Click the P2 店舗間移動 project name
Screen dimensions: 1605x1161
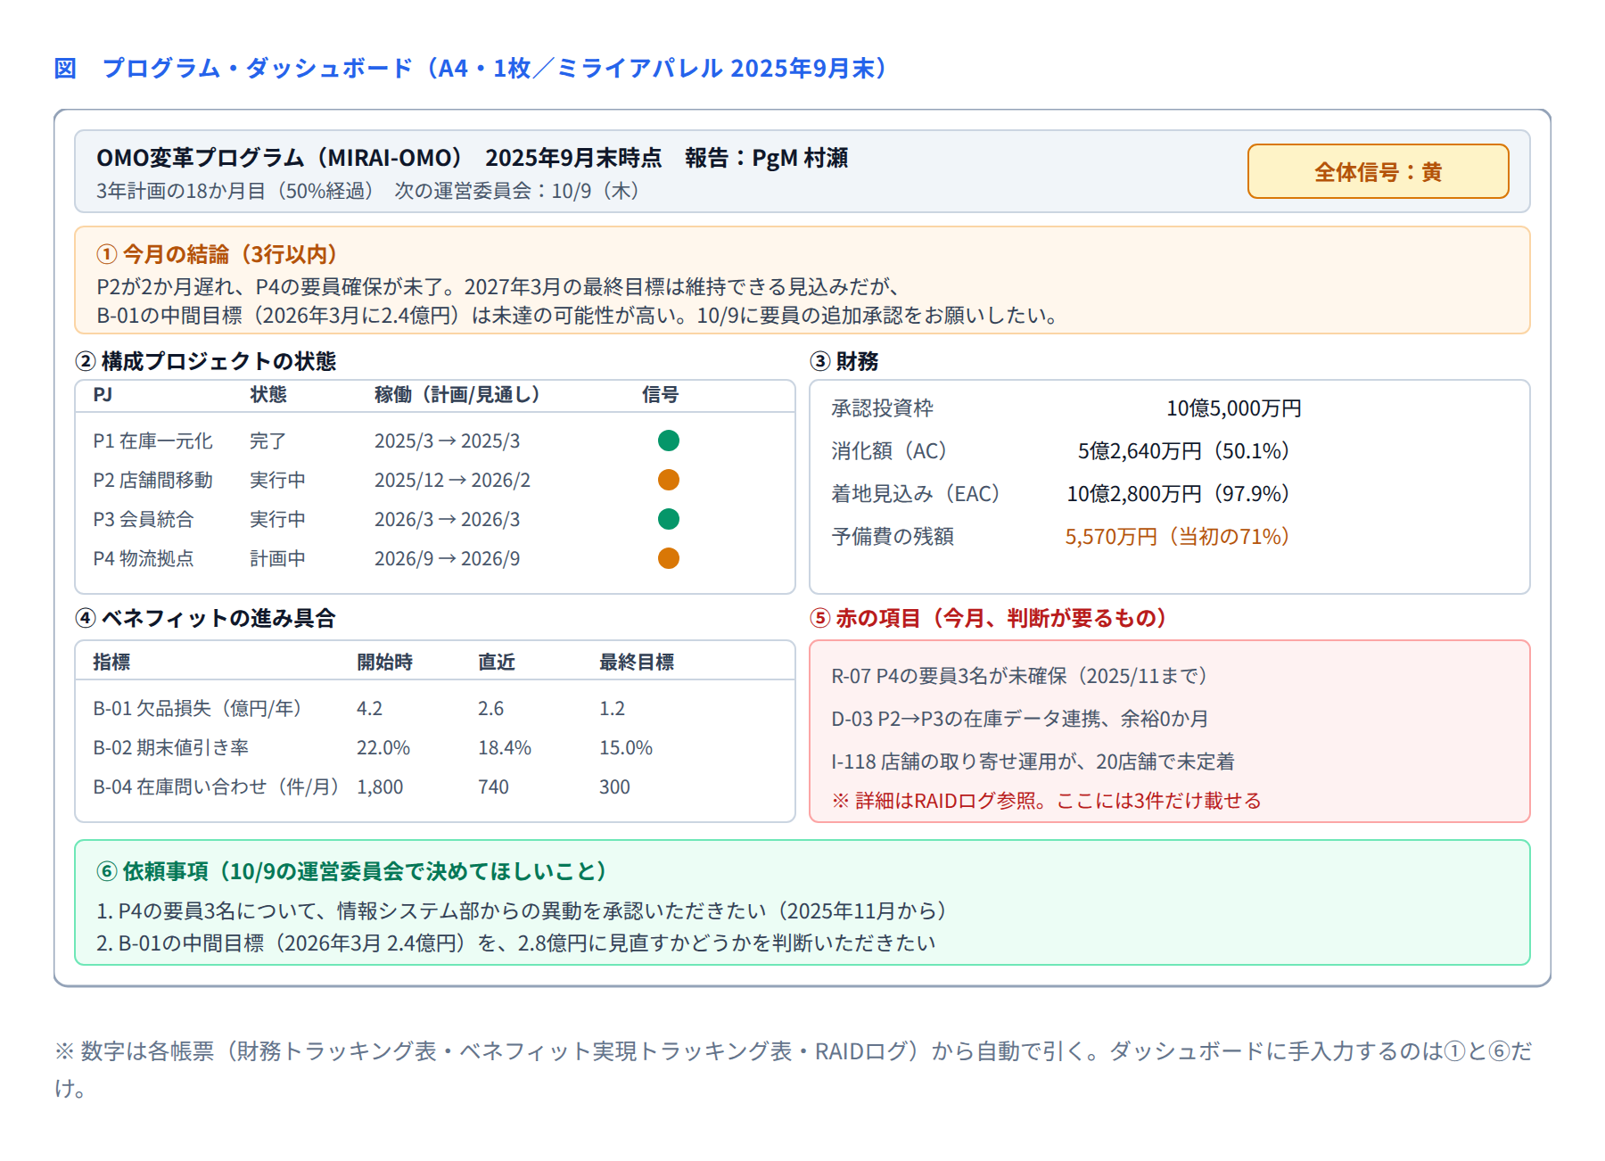(152, 480)
